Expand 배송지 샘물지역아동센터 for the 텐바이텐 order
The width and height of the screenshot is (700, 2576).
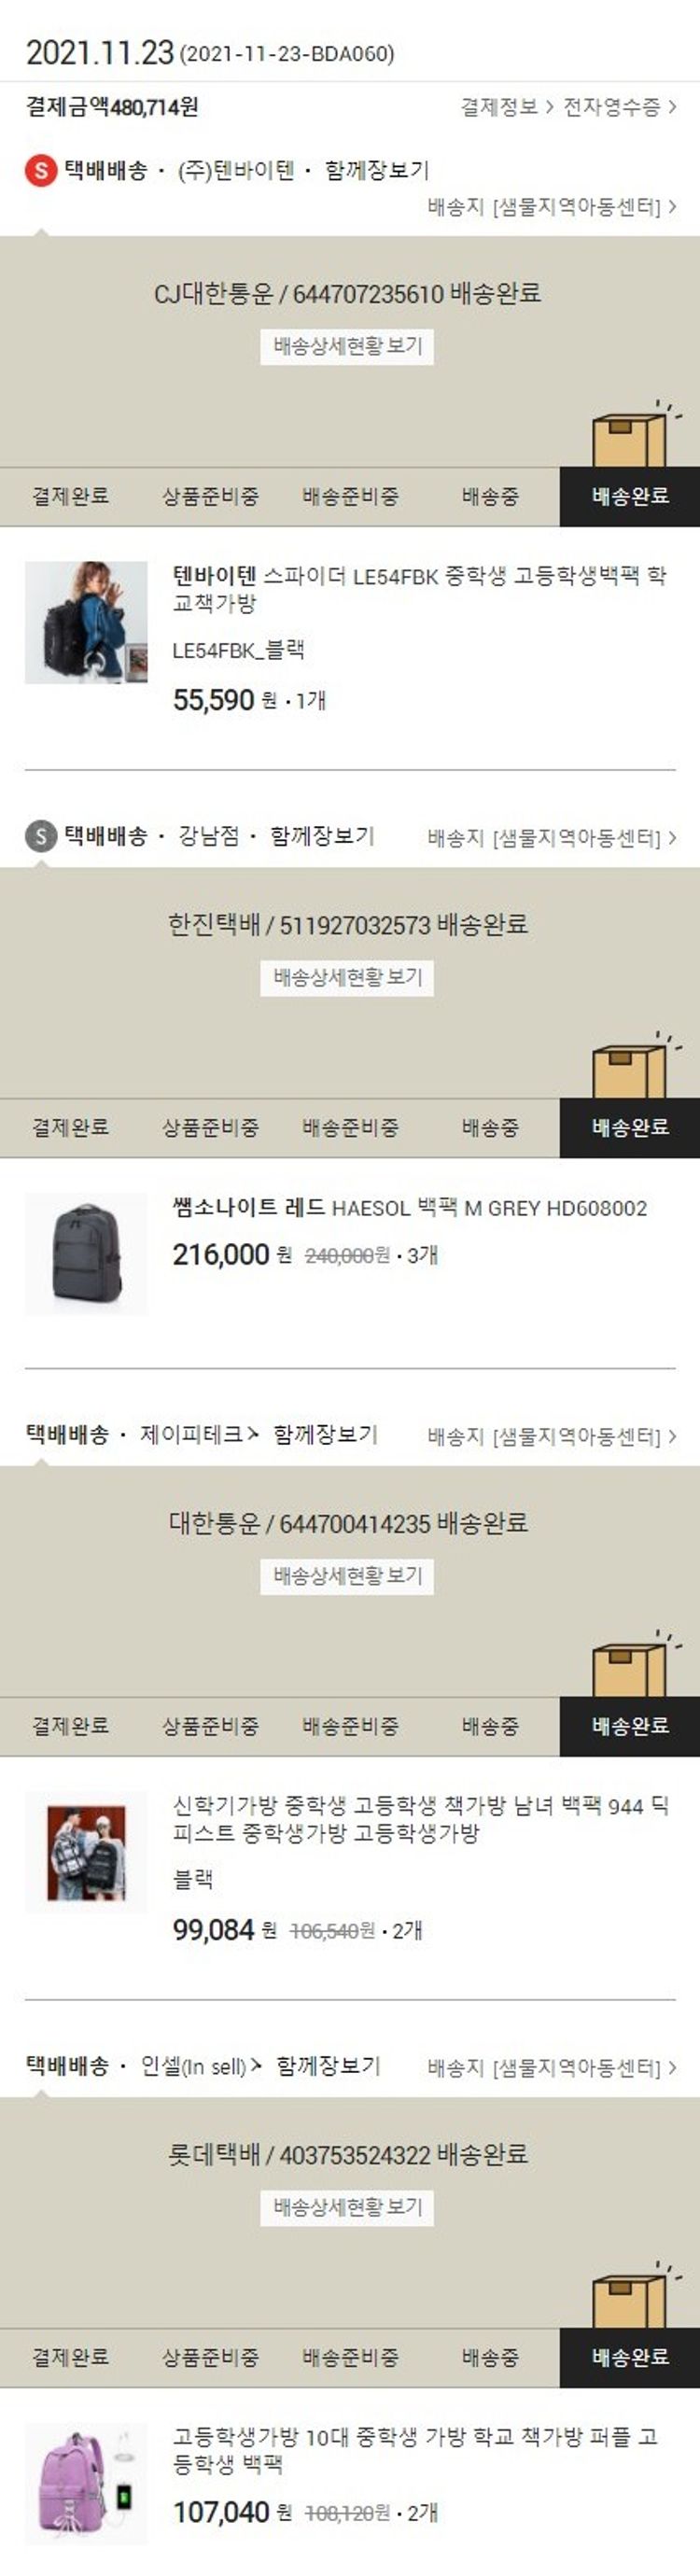click(x=552, y=207)
